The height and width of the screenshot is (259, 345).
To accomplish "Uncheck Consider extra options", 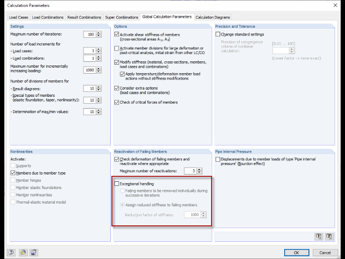I will point(117,88).
